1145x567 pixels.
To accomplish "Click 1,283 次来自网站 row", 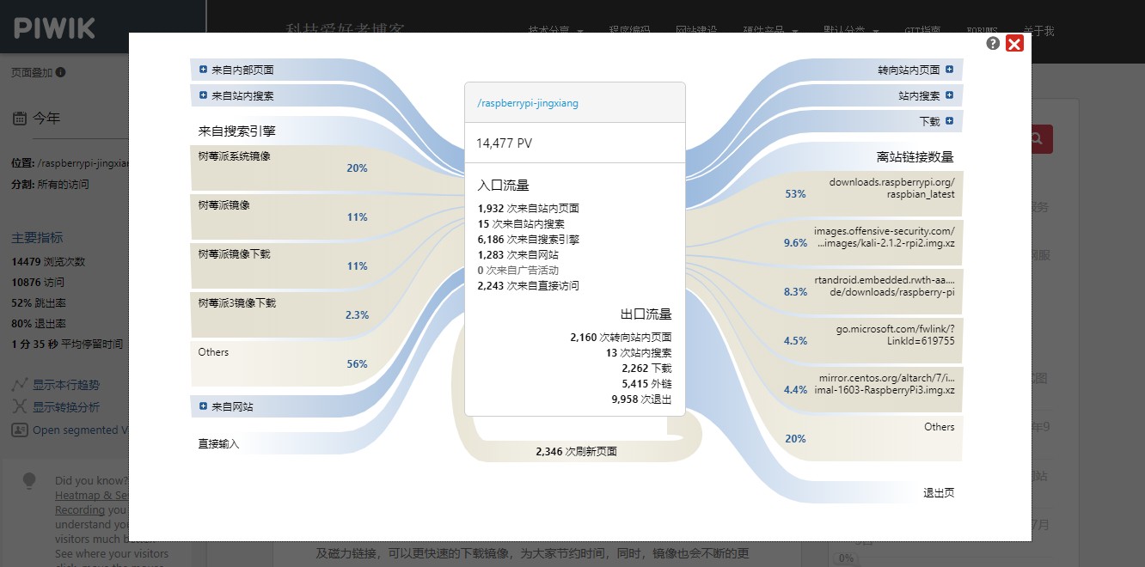I will pyautogui.click(x=518, y=254).
